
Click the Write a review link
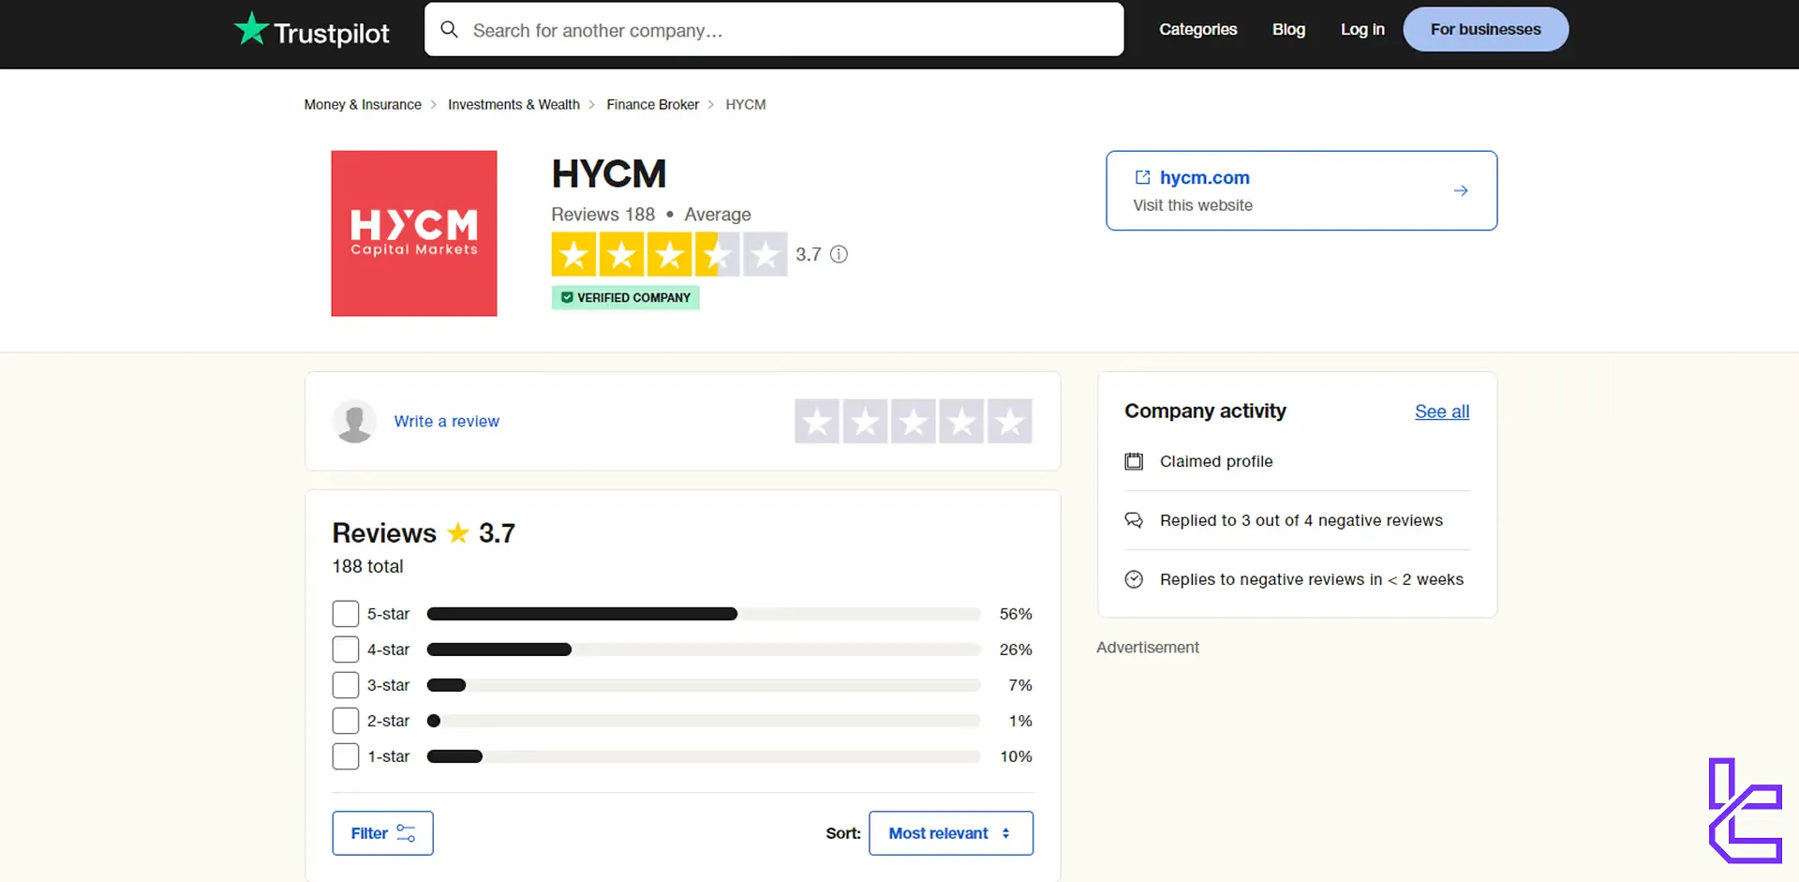(x=447, y=422)
